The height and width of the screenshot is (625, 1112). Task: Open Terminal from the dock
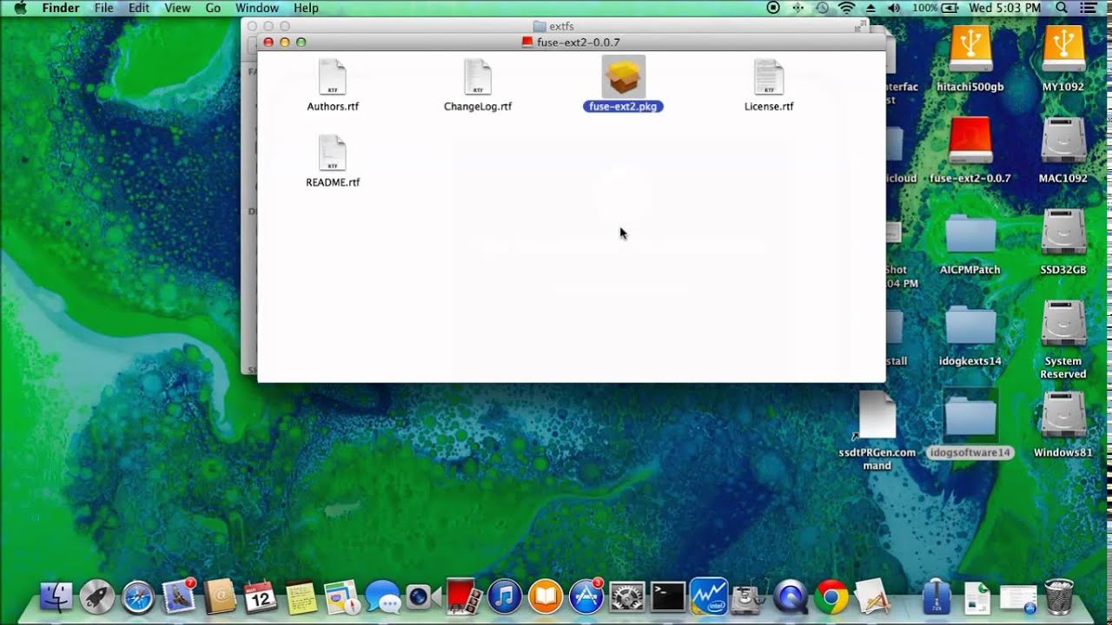(668, 597)
